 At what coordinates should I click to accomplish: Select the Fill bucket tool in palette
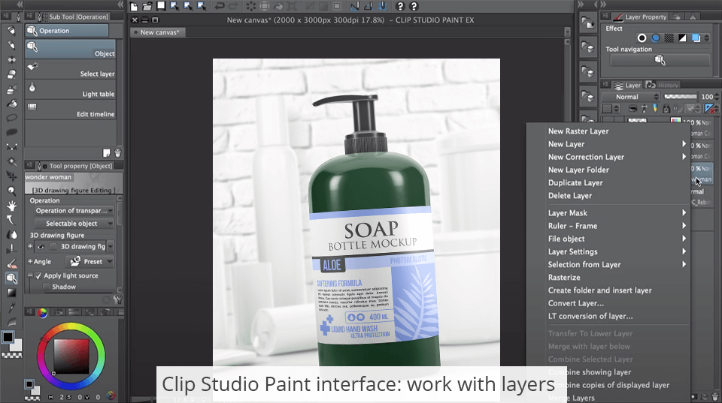[x=11, y=104]
